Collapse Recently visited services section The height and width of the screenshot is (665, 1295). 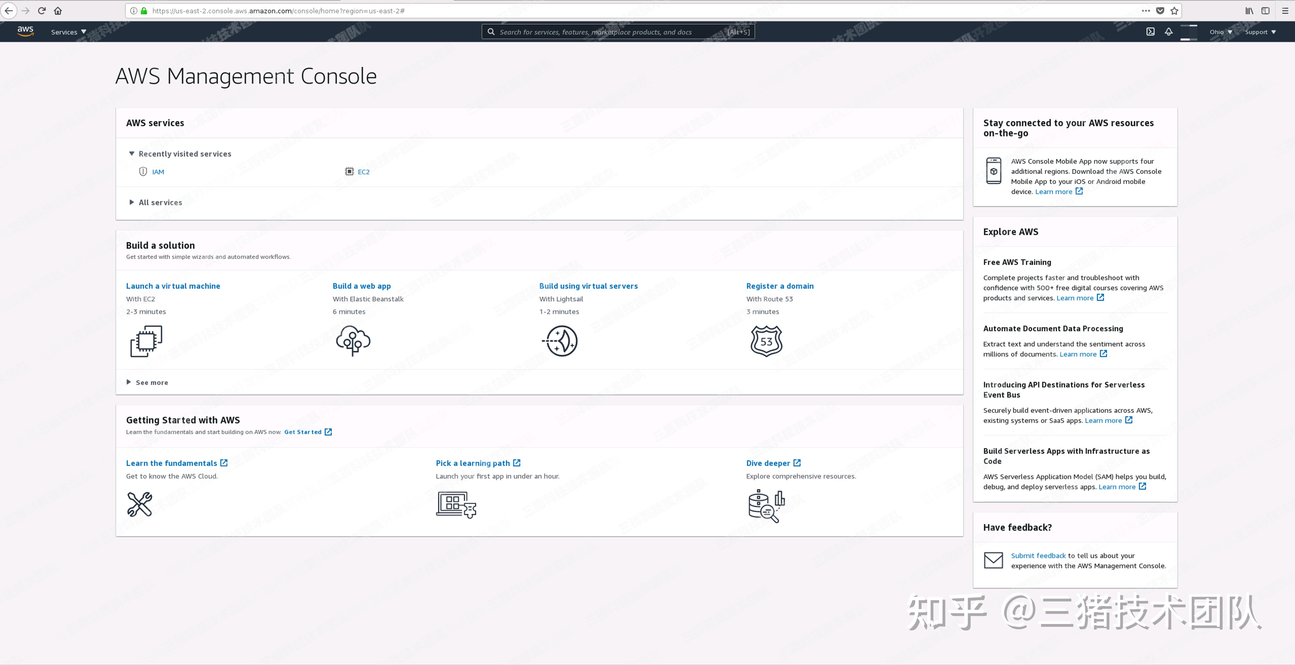(132, 154)
